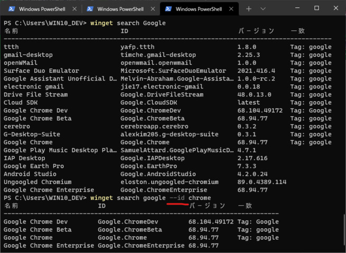Open a new tab with the plus button
The height and width of the screenshot is (253, 346).
(249, 9)
